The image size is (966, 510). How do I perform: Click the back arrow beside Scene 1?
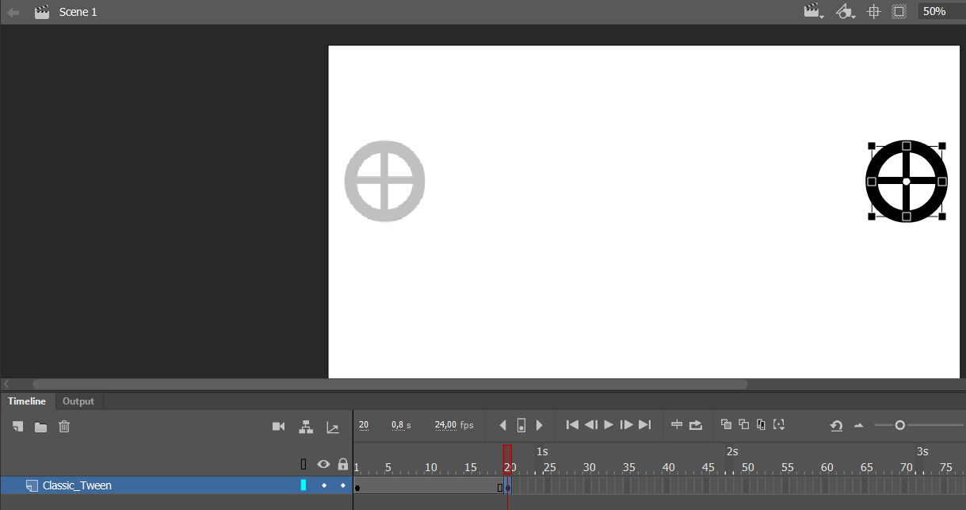(x=13, y=12)
